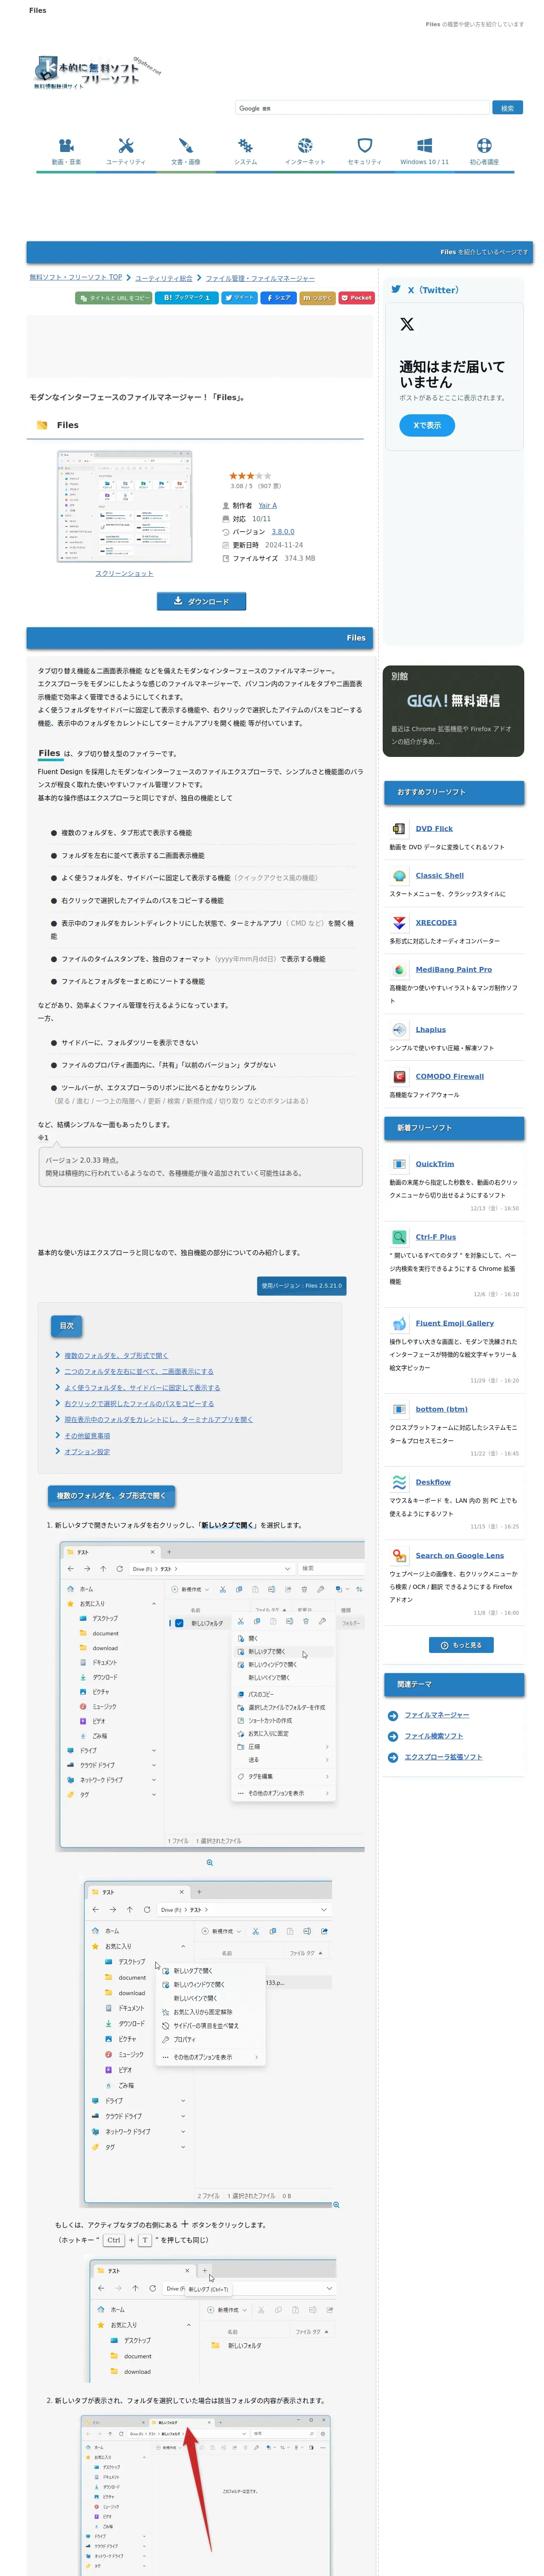This screenshot has height=2576, width=544.
Task: Open the ファイル検索ソフト related theme link
Action: 434,1736
